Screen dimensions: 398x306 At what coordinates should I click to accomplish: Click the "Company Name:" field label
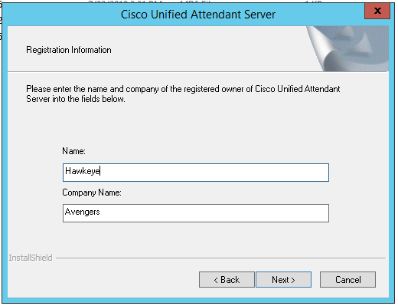(x=92, y=192)
